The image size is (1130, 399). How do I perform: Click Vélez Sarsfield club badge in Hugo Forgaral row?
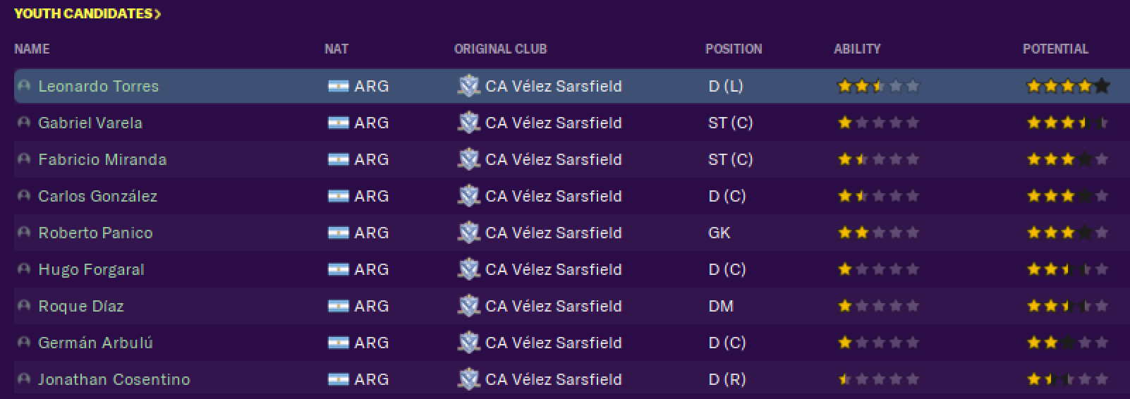point(468,269)
